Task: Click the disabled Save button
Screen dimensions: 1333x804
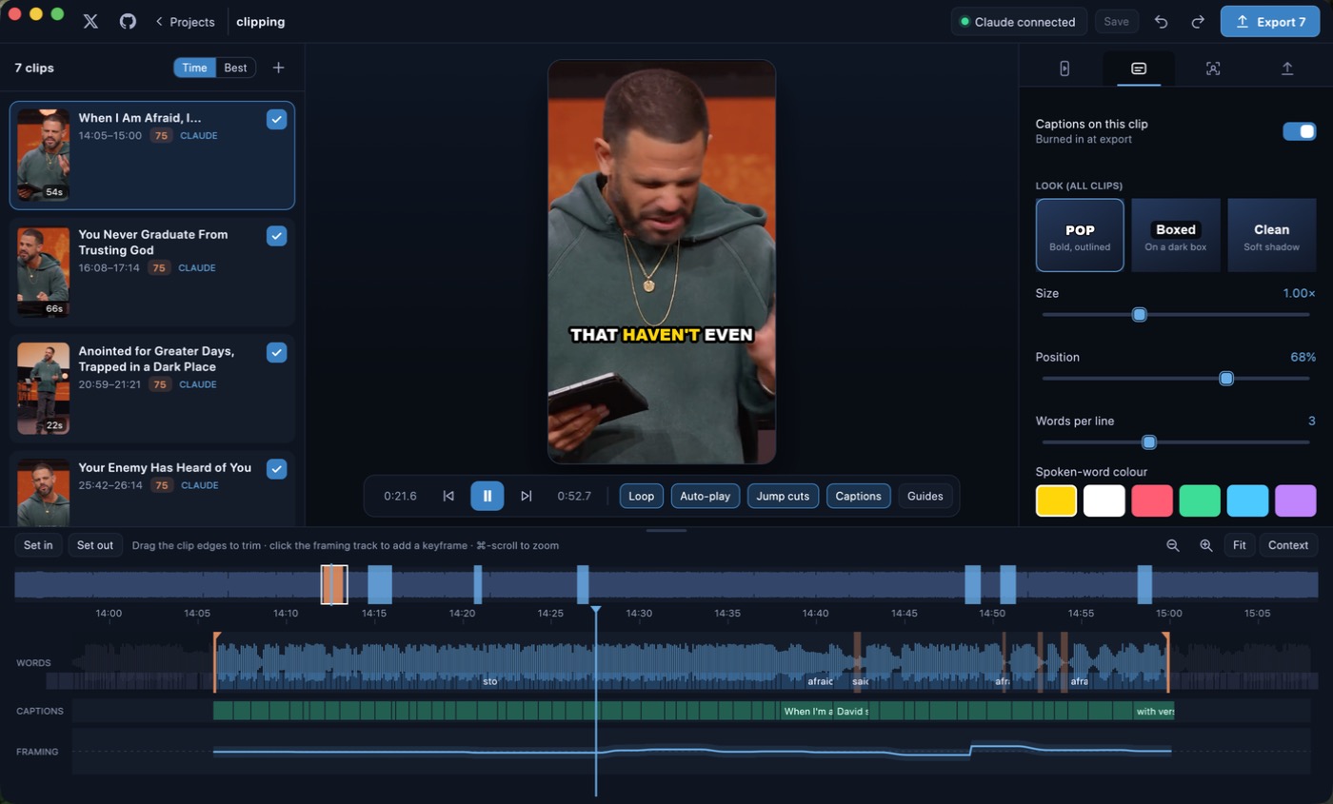Action: click(1116, 21)
